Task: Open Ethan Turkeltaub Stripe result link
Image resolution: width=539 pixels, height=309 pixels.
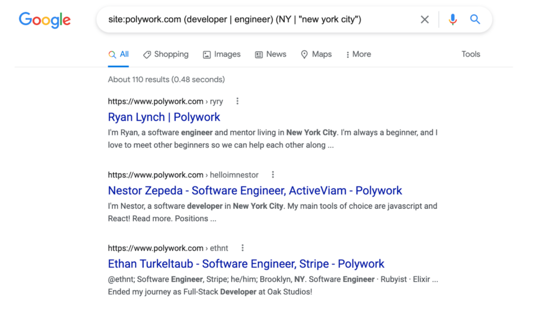Action: pyautogui.click(x=246, y=264)
